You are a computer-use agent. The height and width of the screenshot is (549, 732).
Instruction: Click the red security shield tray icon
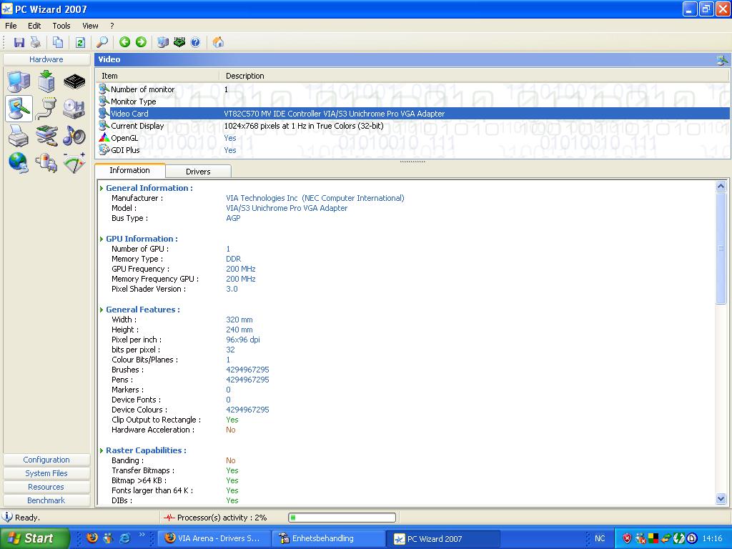pos(627,538)
